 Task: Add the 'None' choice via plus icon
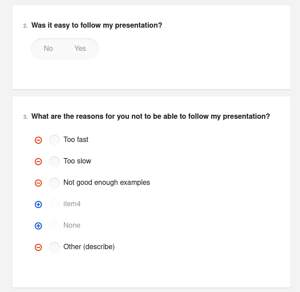coord(38,226)
